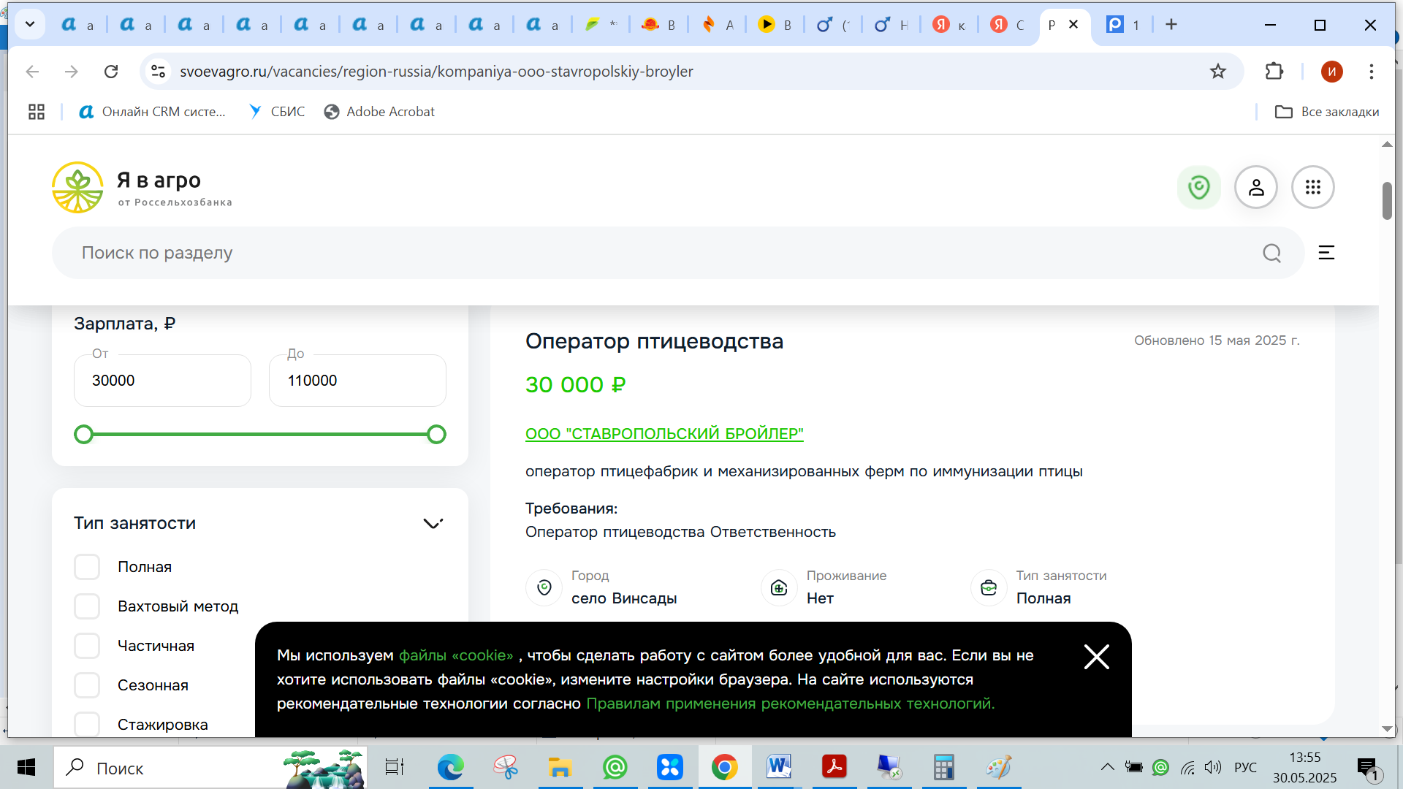Open the volume control in system tray
This screenshot has height=789, width=1403.
(x=1213, y=767)
